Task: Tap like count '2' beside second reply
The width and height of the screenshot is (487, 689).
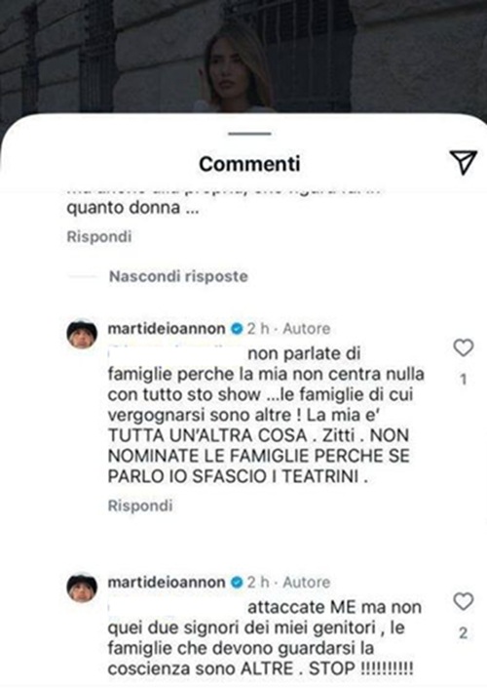Action: [464, 632]
